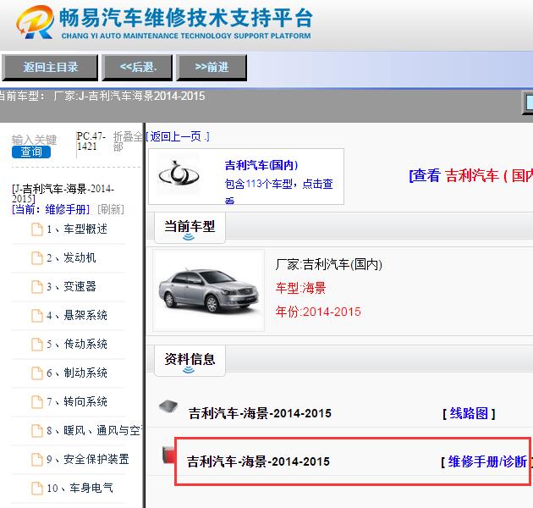Screen dimensions: 533x508
Task: Click text 车型:海景
Action: (301, 288)
